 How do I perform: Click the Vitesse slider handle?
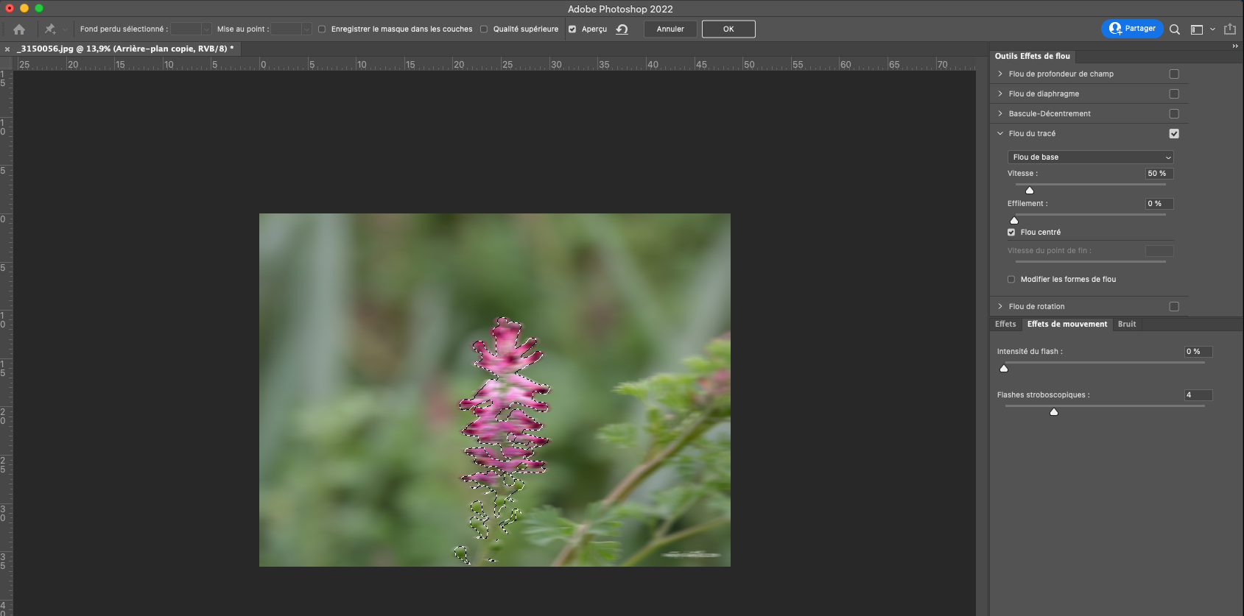pyautogui.click(x=1030, y=191)
